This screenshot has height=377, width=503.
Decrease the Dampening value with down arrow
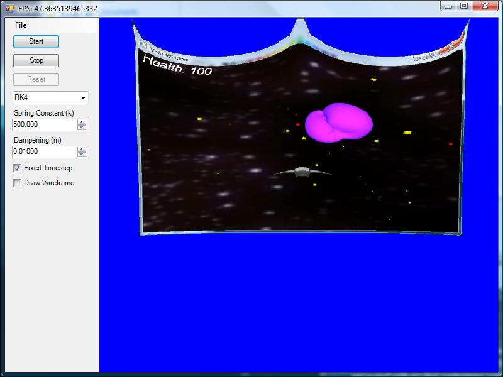point(82,155)
